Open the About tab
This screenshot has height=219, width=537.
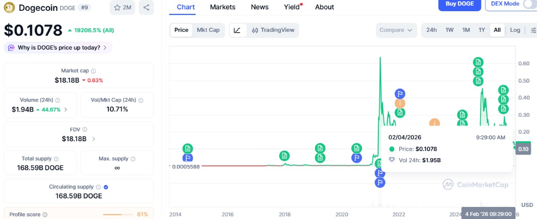pos(324,7)
